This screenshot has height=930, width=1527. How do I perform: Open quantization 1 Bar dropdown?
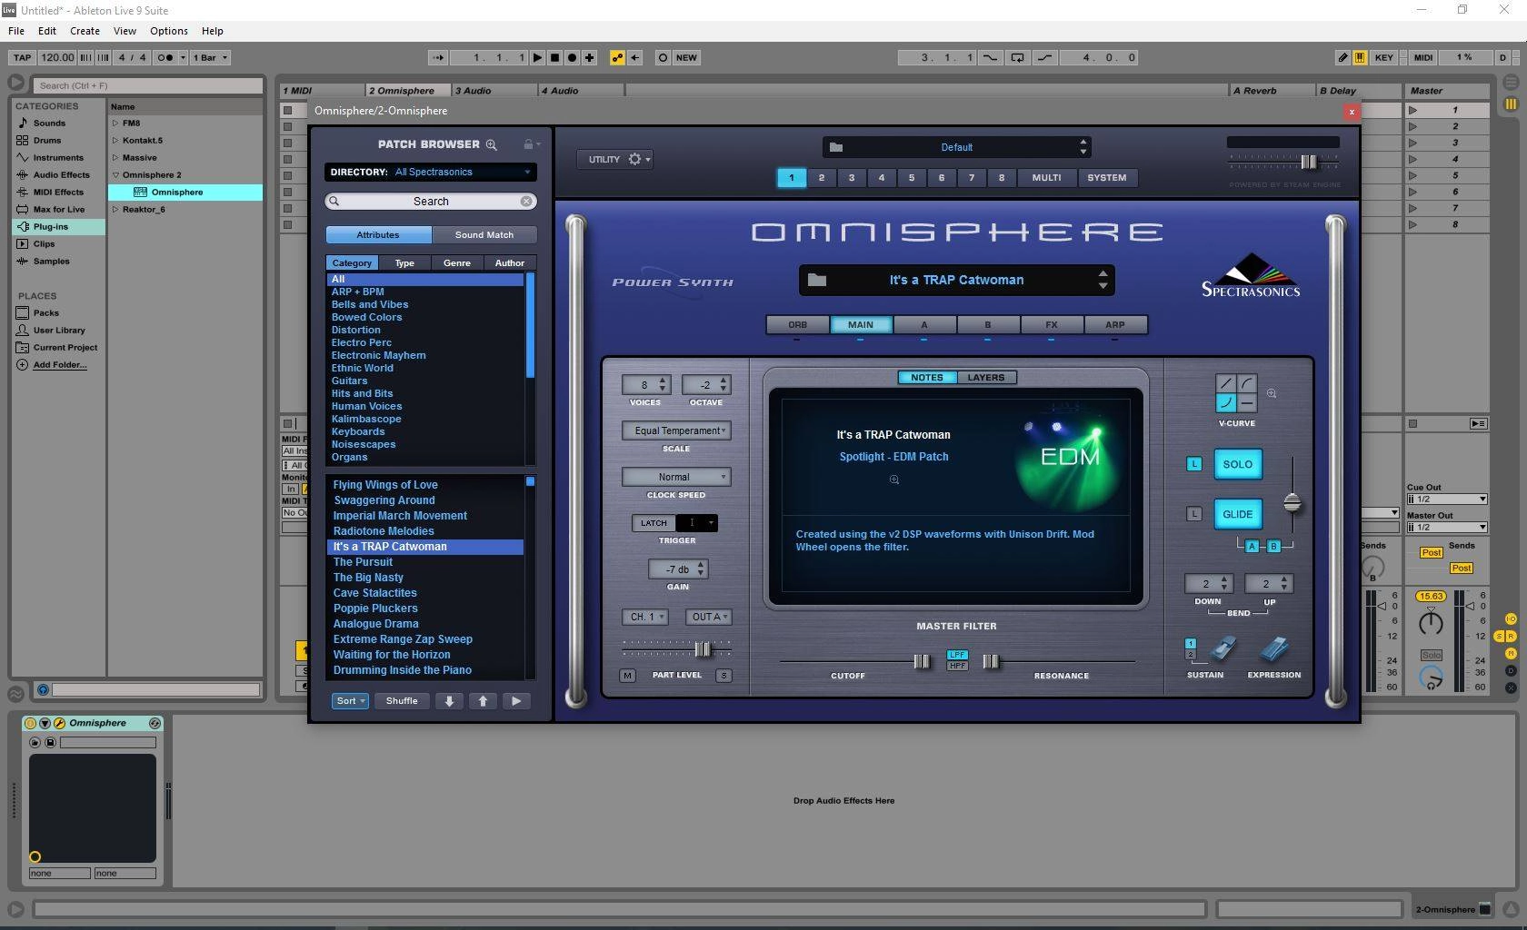[211, 57]
